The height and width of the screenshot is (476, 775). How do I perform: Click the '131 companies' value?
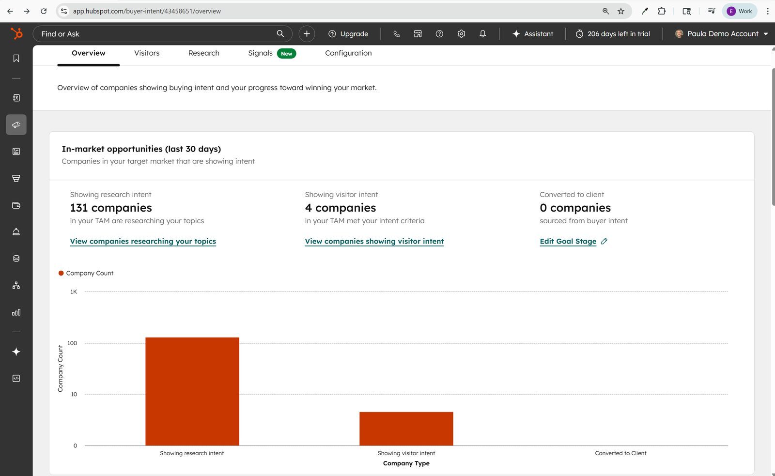111,208
